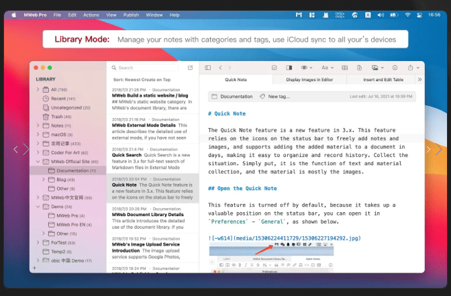Click the info circle toolbar icon
Image resolution: width=451 pixels, height=296 pixels.
click(395, 68)
